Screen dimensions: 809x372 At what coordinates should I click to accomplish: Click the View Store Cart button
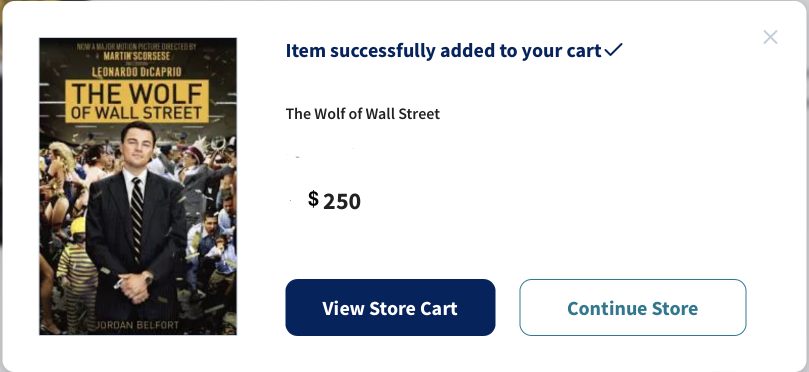pyautogui.click(x=390, y=307)
